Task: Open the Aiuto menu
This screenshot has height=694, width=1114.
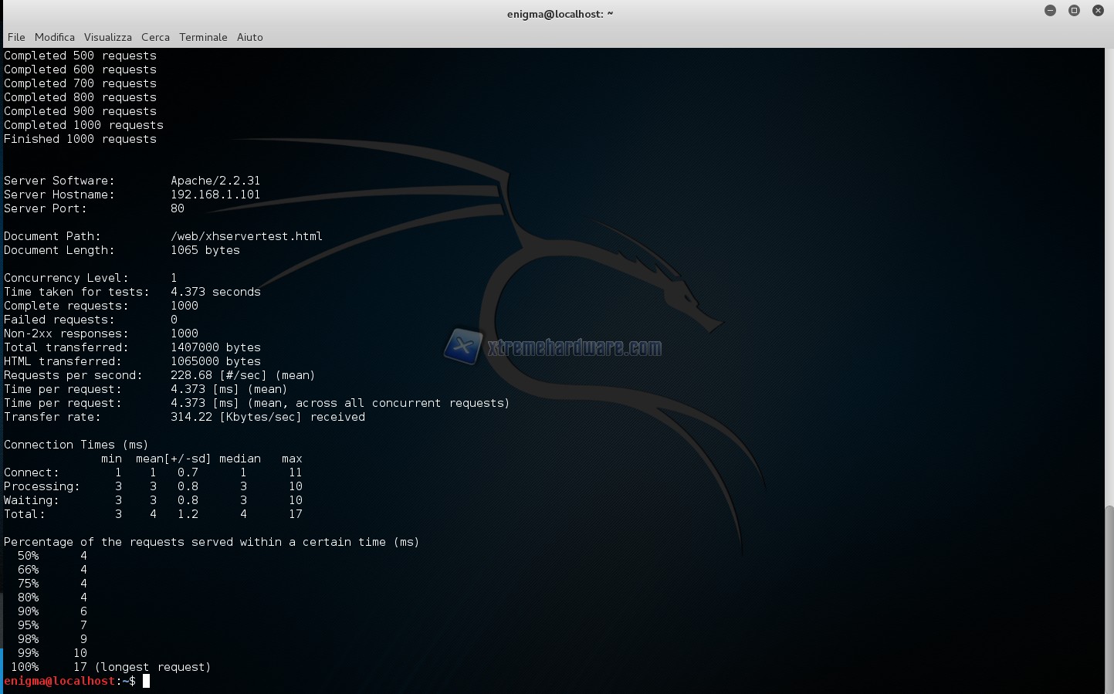Action: 249,37
